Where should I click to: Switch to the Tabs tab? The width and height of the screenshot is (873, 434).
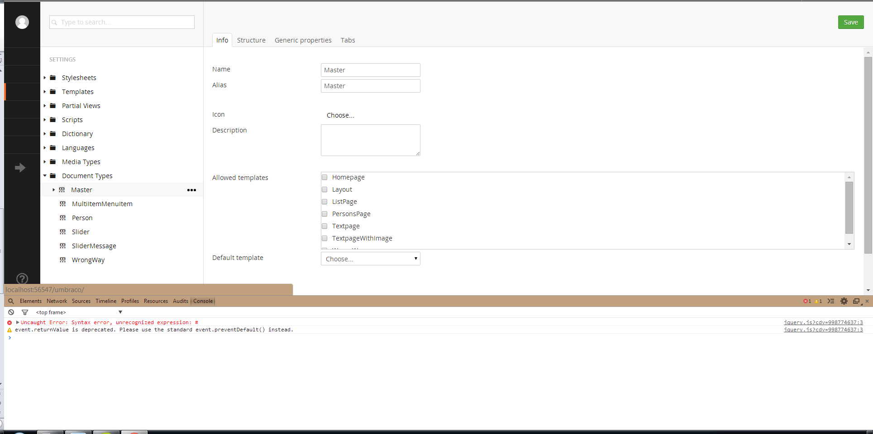pos(348,40)
